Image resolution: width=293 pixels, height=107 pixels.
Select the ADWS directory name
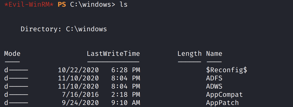pyautogui.click(x=214, y=87)
